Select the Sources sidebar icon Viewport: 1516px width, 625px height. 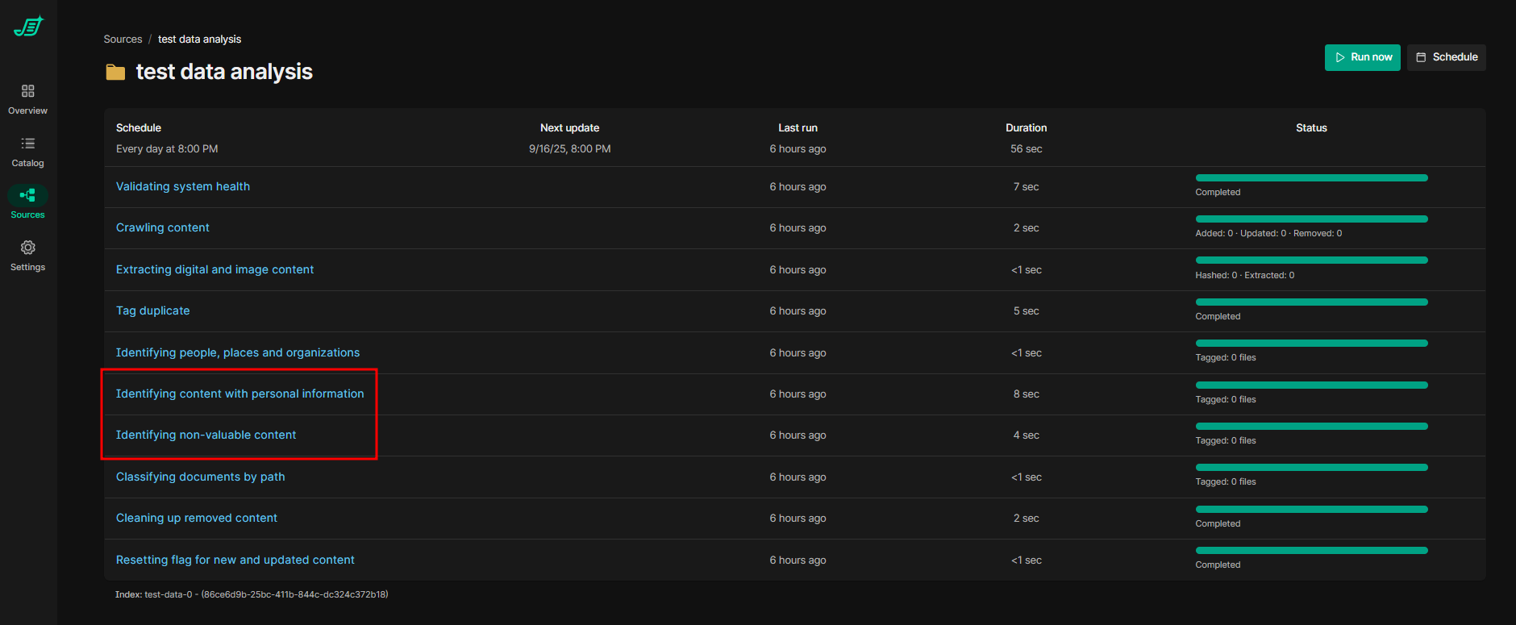click(x=28, y=195)
